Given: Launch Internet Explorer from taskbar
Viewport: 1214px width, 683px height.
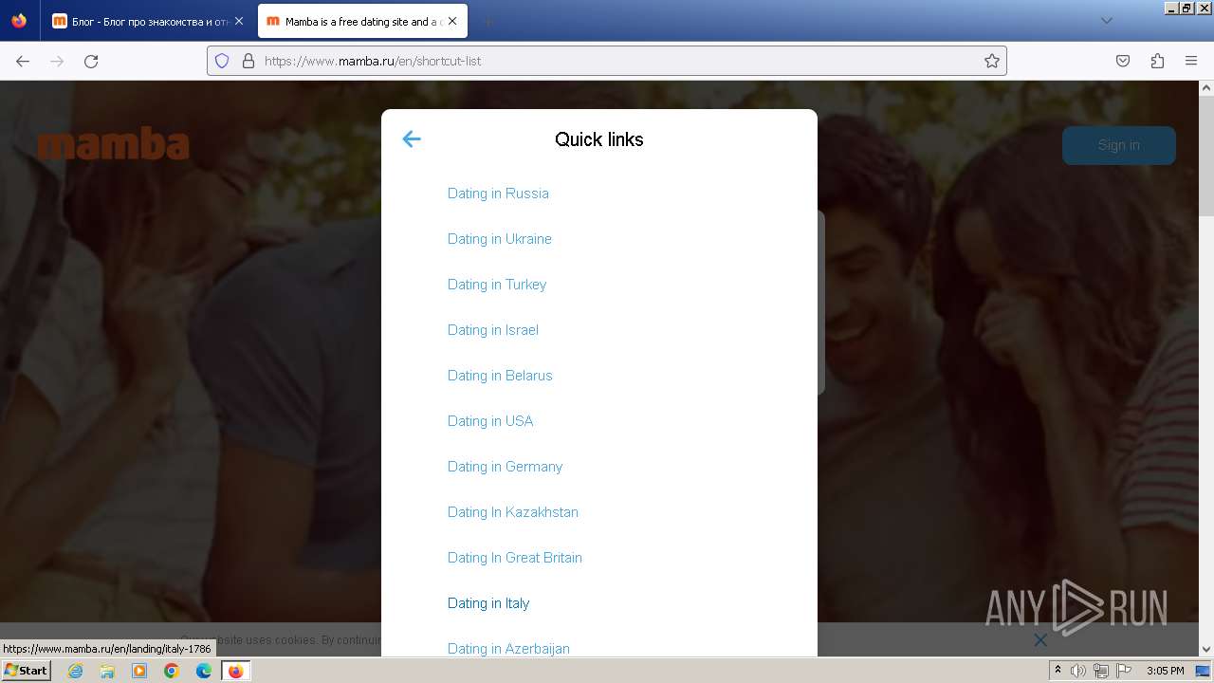Looking at the screenshot, I should [76, 671].
